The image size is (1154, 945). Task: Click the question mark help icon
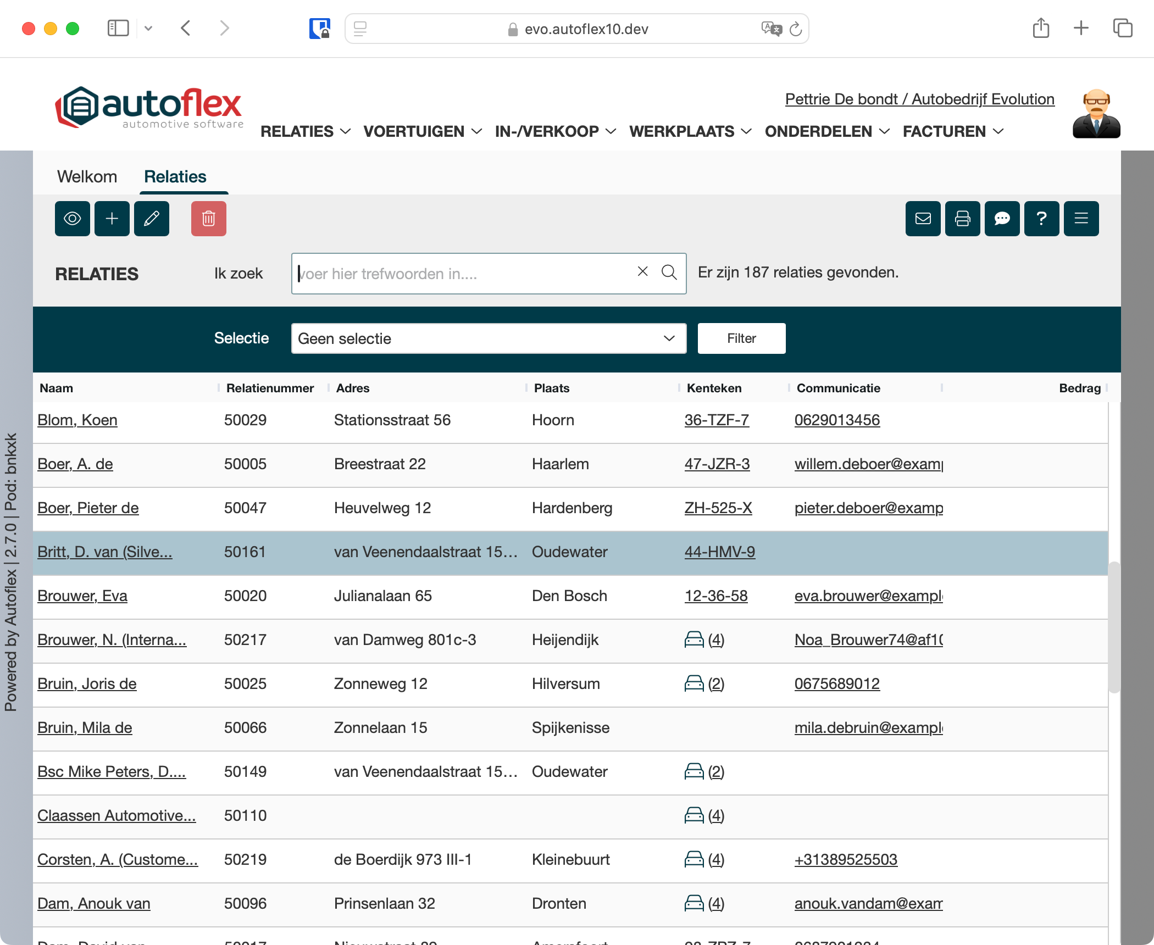1041,219
